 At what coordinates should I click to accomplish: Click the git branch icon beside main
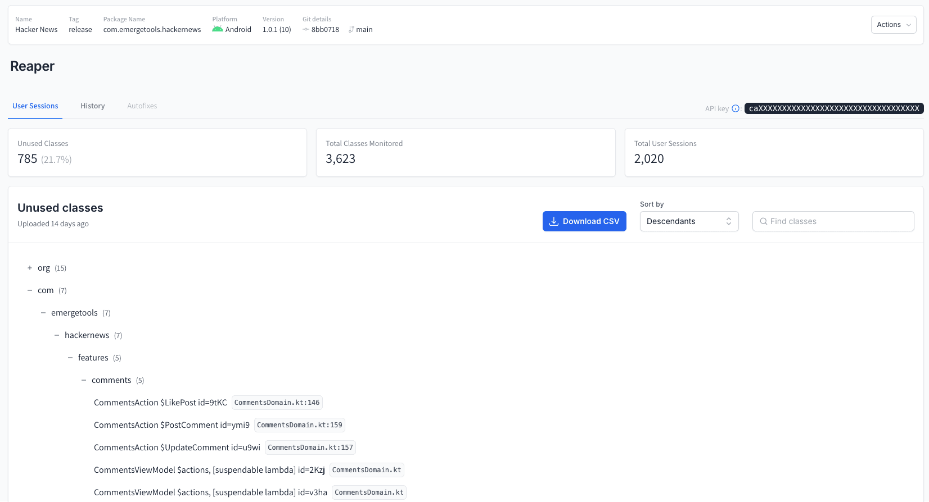(x=351, y=30)
